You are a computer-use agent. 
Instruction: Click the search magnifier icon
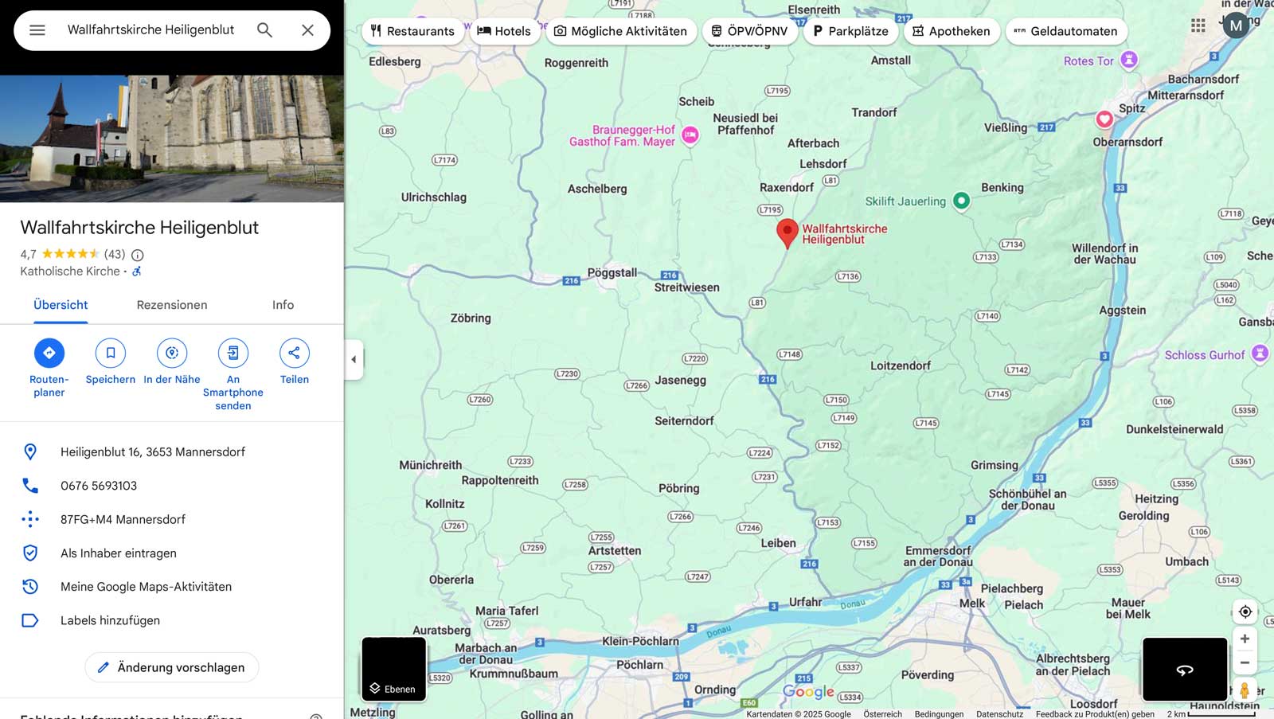click(264, 30)
